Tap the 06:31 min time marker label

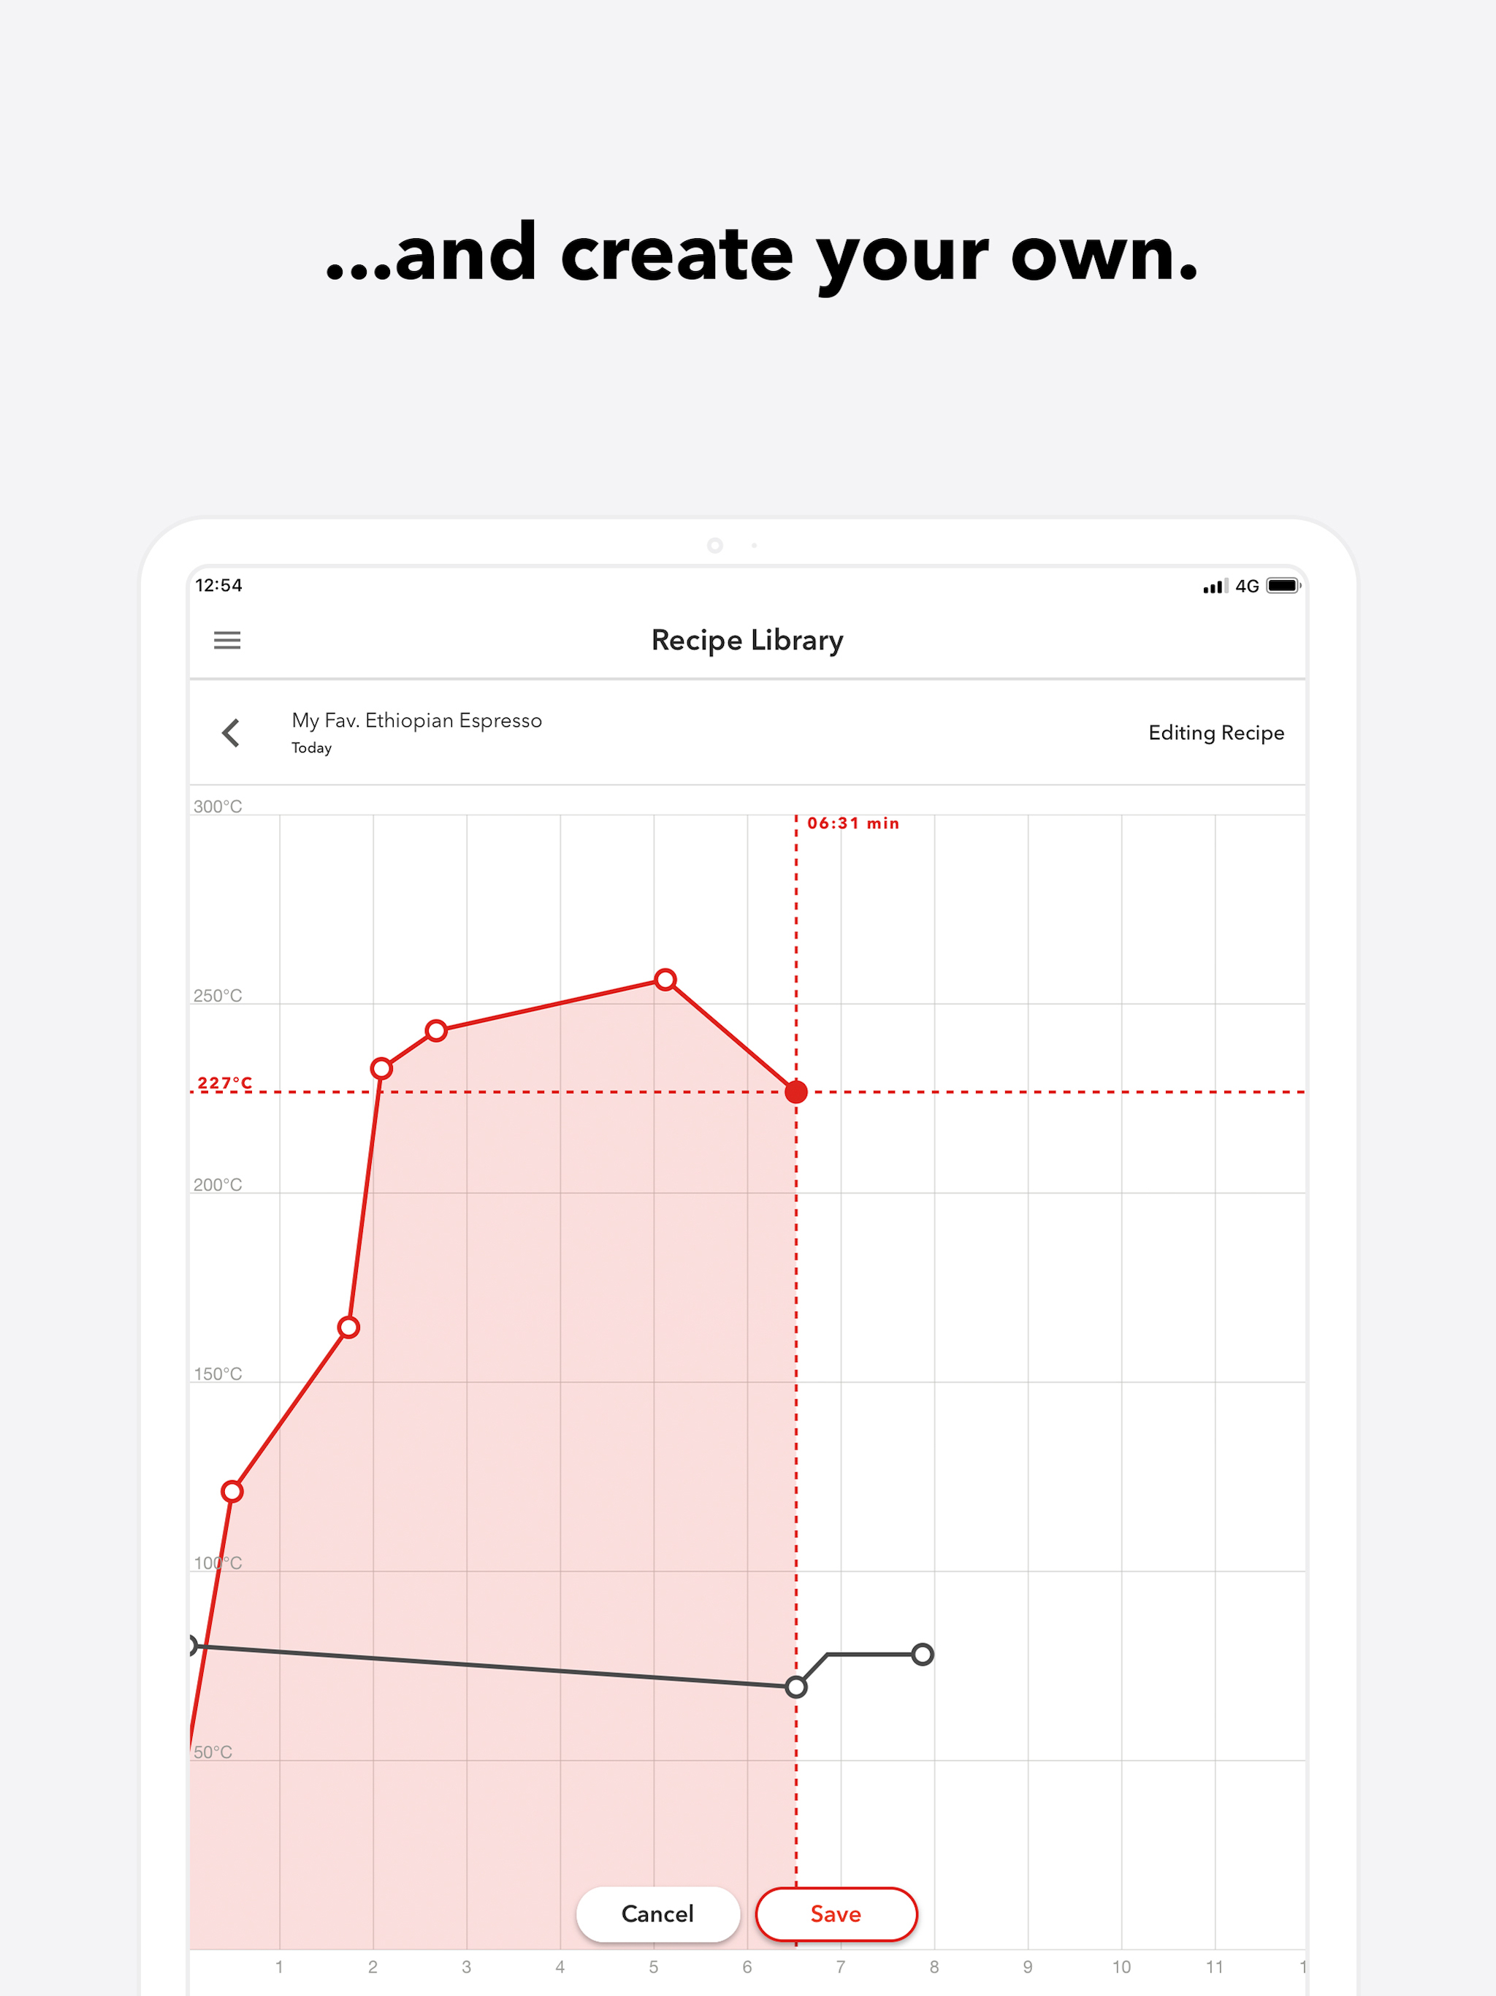tap(852, 823)
